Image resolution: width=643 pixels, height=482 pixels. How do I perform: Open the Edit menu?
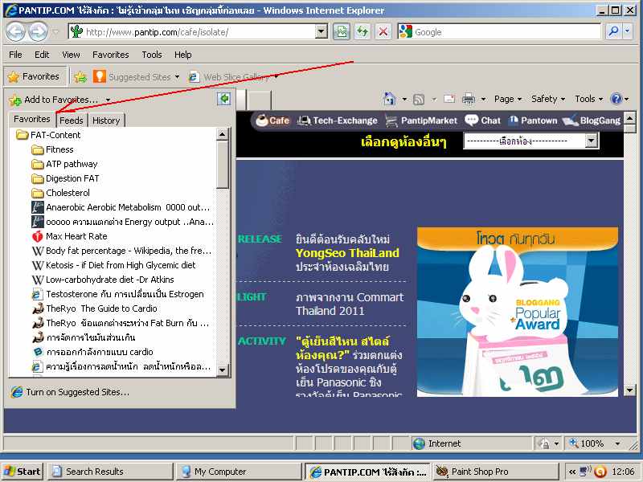click(42, 55)
